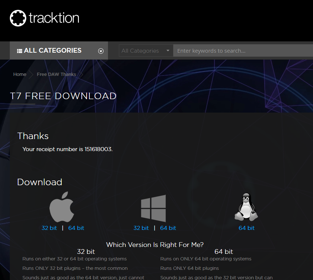Focus the keyword search input field
The height and width of the screenshot is (280, 313).
tap(243, 50)
